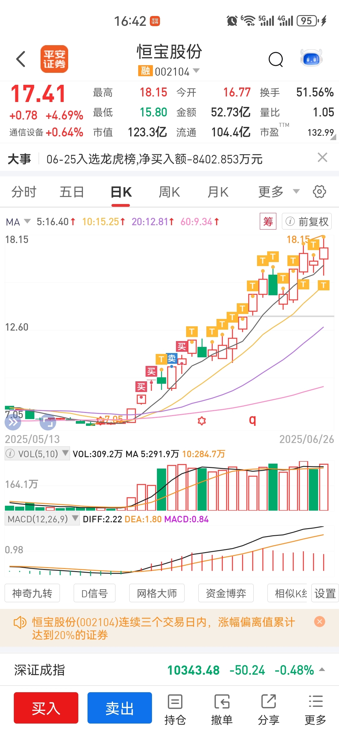
Task: Open the 更多 period dropdown
Action: (279, 192)
